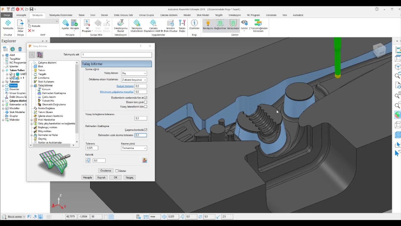Click Z Yüksekliğinden Görünüm icon
The height and width of the screenshot is (226, 401).
[x=258, y=23]
